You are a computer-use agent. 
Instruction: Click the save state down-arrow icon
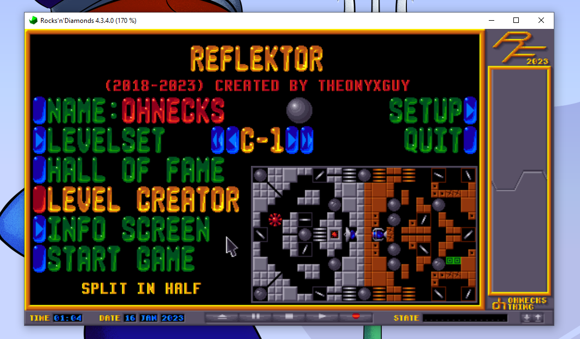coord(526,318)
